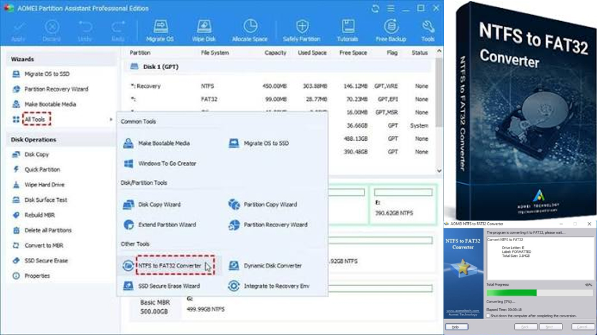Click Back in the converter window
The width and height of the screenshot is (597, 335).
[x=526, y=327]
